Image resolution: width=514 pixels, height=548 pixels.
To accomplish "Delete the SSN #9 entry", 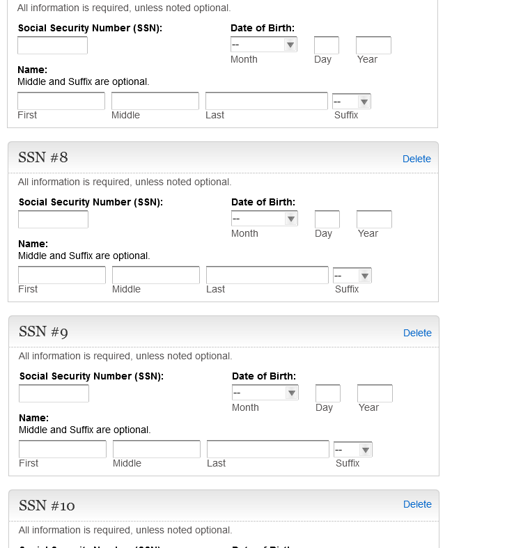I will coord(417,333).
